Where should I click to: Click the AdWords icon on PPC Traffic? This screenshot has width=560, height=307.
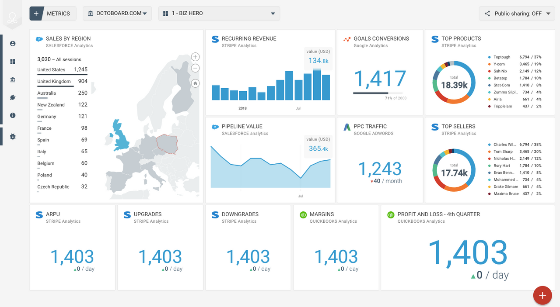347,127
